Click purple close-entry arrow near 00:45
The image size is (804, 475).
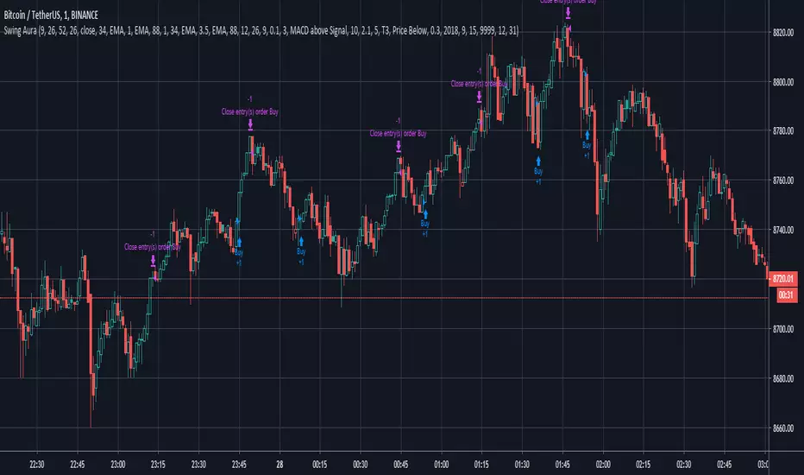pyautogui.click(x=399, y=147)
